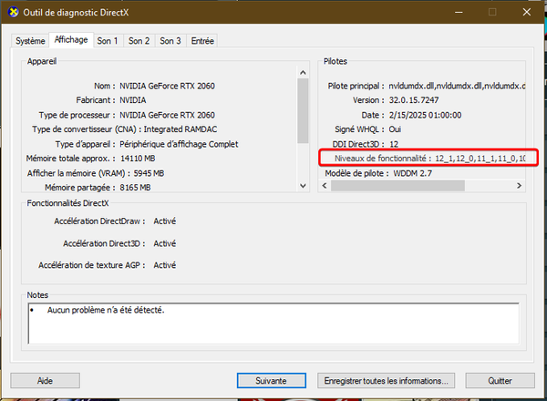Click the 8165 MB shared memory value

pos(135,188)
